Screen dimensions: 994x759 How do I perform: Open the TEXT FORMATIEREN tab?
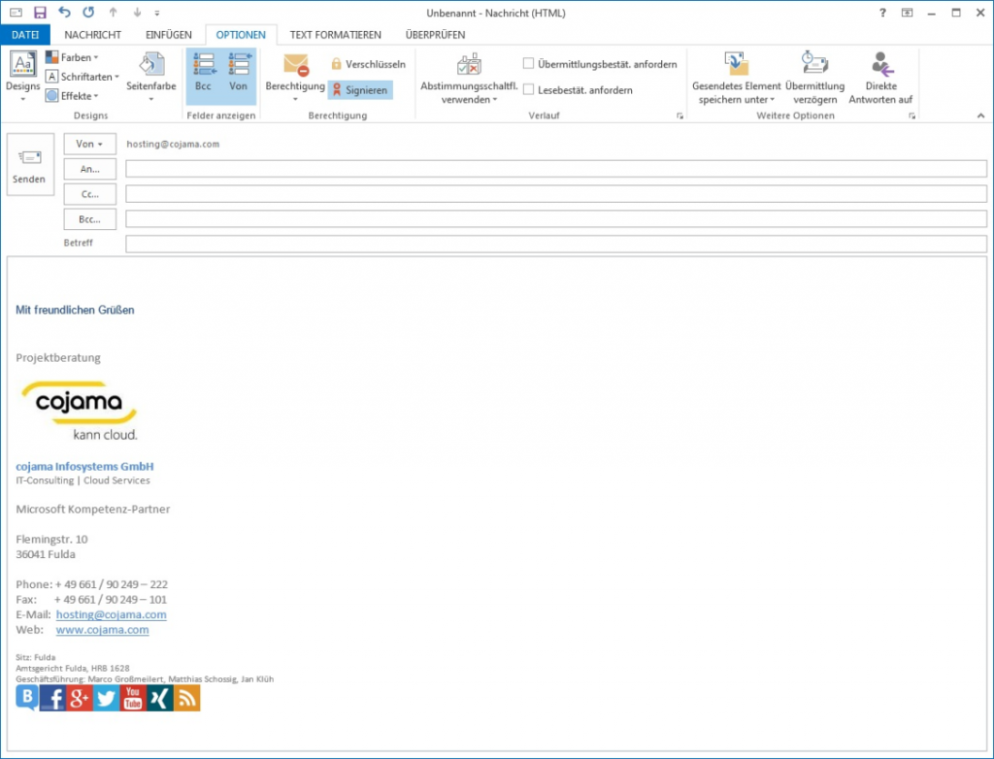[x=335, y=35]
